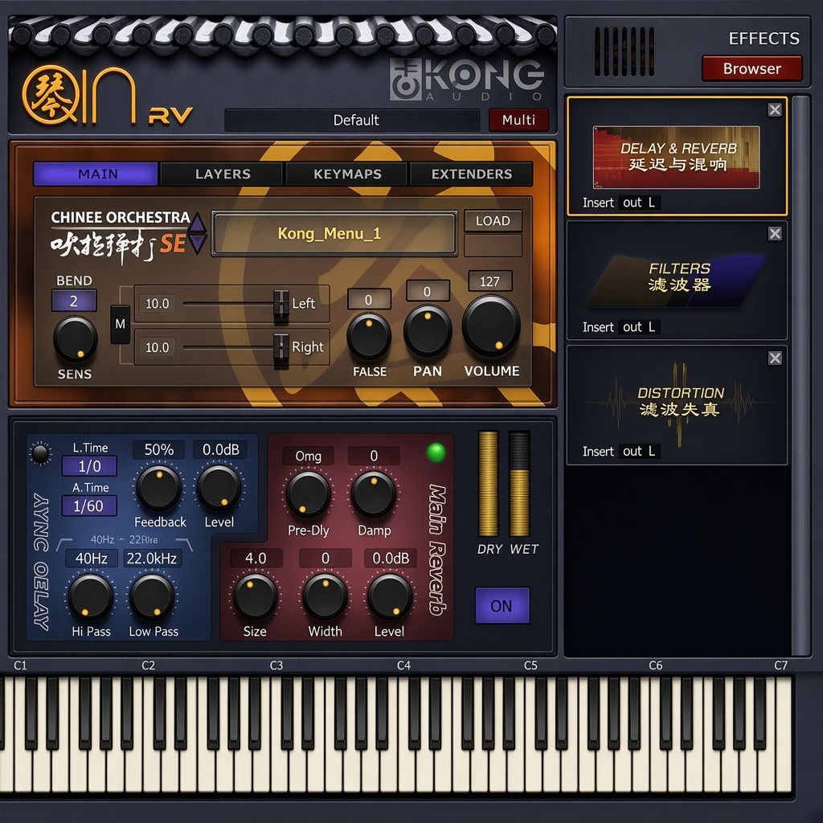823x823 pixels.
Task: Click the Kong Audio logo
Action: (468, 80)
